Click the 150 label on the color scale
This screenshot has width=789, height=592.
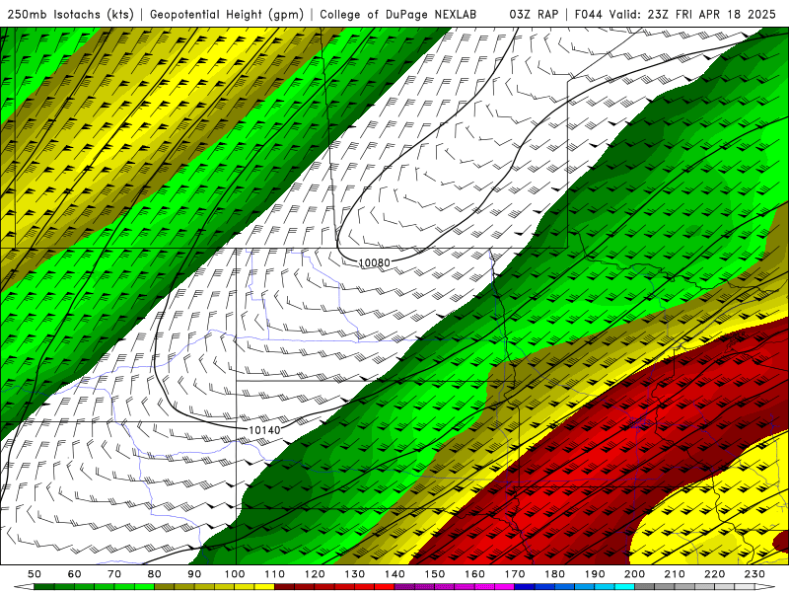tap(435, 574)
